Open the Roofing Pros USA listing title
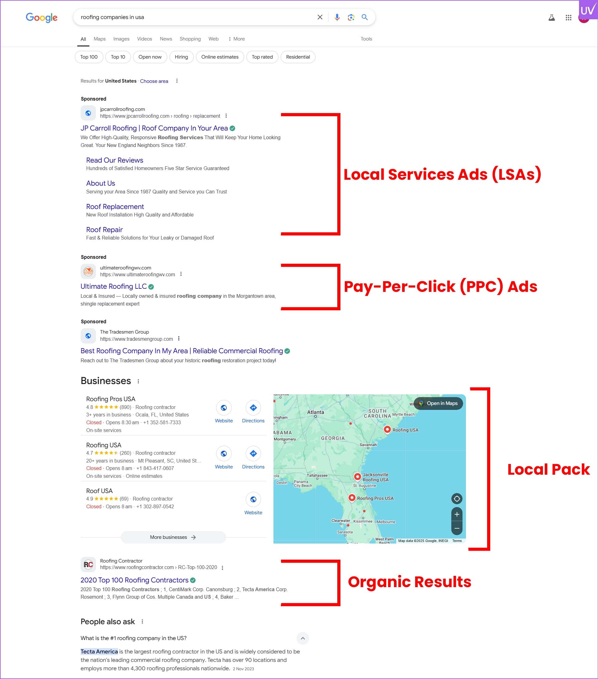This screenshot has width=598, height=679. pos(111,399)
